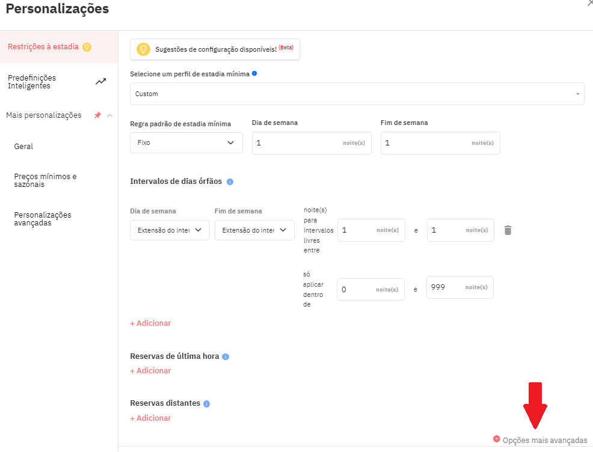Click info icon beside perfil de estadia mínima

tap(254, 73)
